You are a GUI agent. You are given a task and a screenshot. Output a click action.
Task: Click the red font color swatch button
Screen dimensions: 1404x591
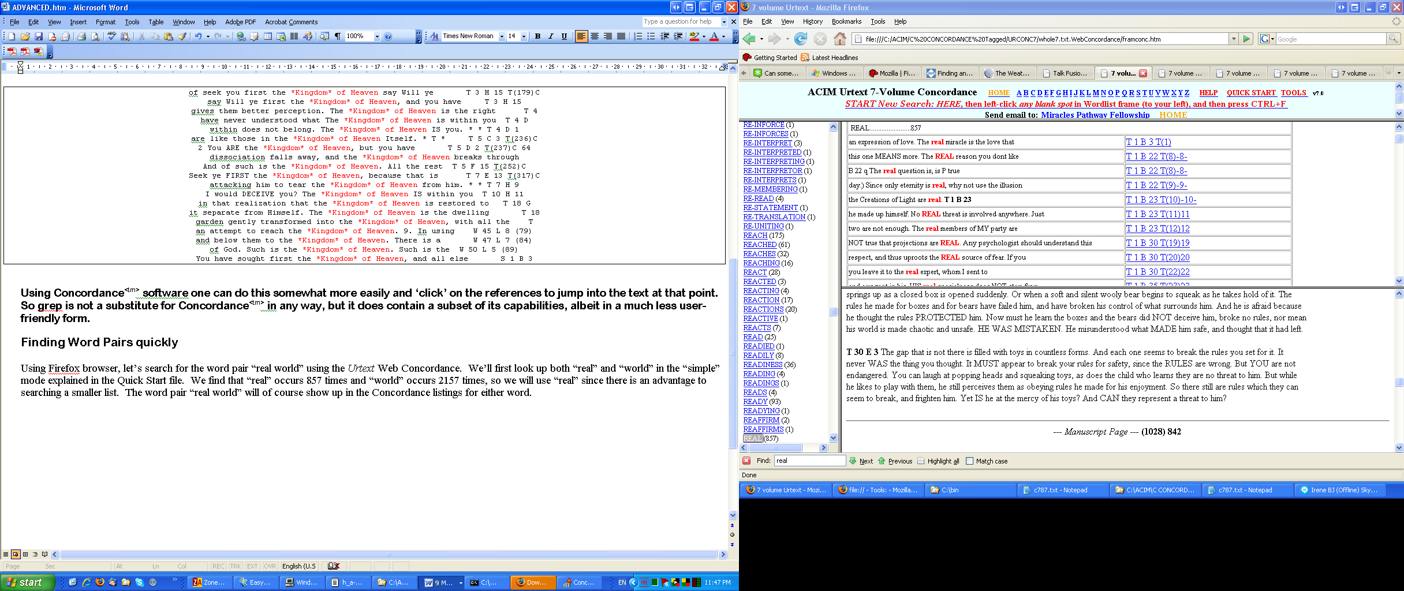coord(714,36)
